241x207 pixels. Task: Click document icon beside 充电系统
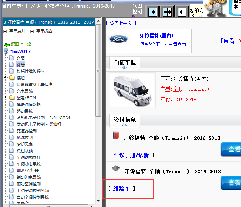(11, 91)
